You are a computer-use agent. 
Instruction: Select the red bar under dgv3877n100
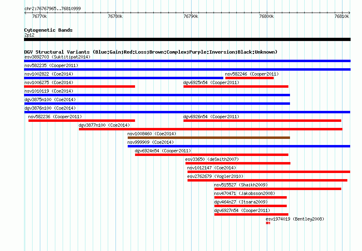click(x=211, y=129)
